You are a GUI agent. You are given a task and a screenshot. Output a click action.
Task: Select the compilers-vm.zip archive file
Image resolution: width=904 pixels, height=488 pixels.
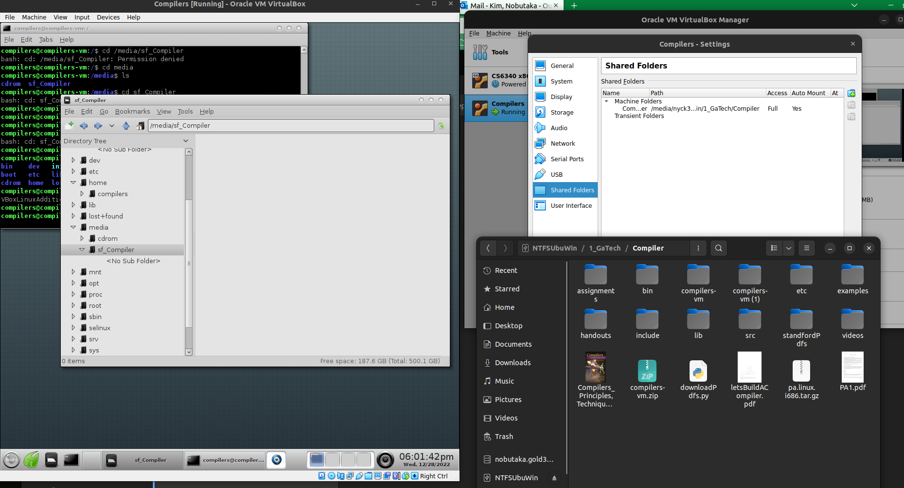tap(647, 379)
